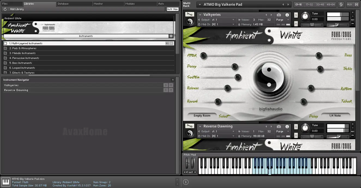Open Valkyeries instrument name dropdown arrow

click(x=200, y=15)
